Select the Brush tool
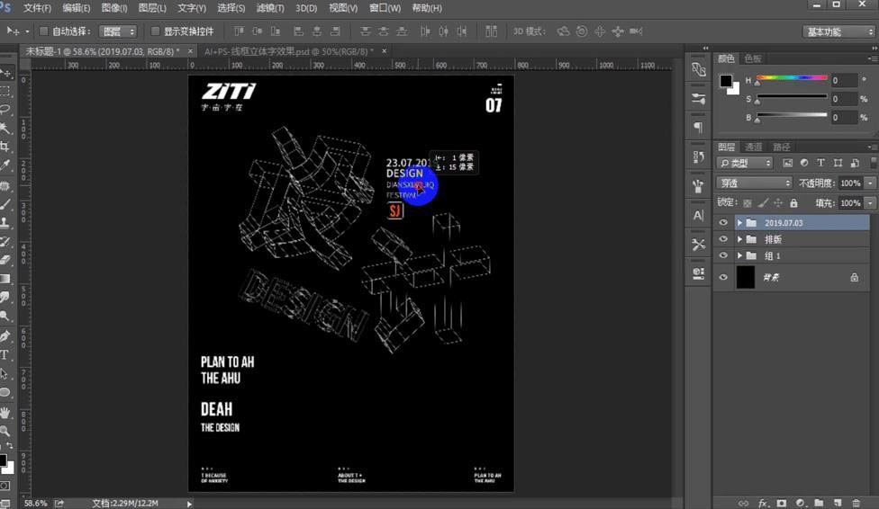879x509 pixels. pyautogui.click(x=5, y=204)
